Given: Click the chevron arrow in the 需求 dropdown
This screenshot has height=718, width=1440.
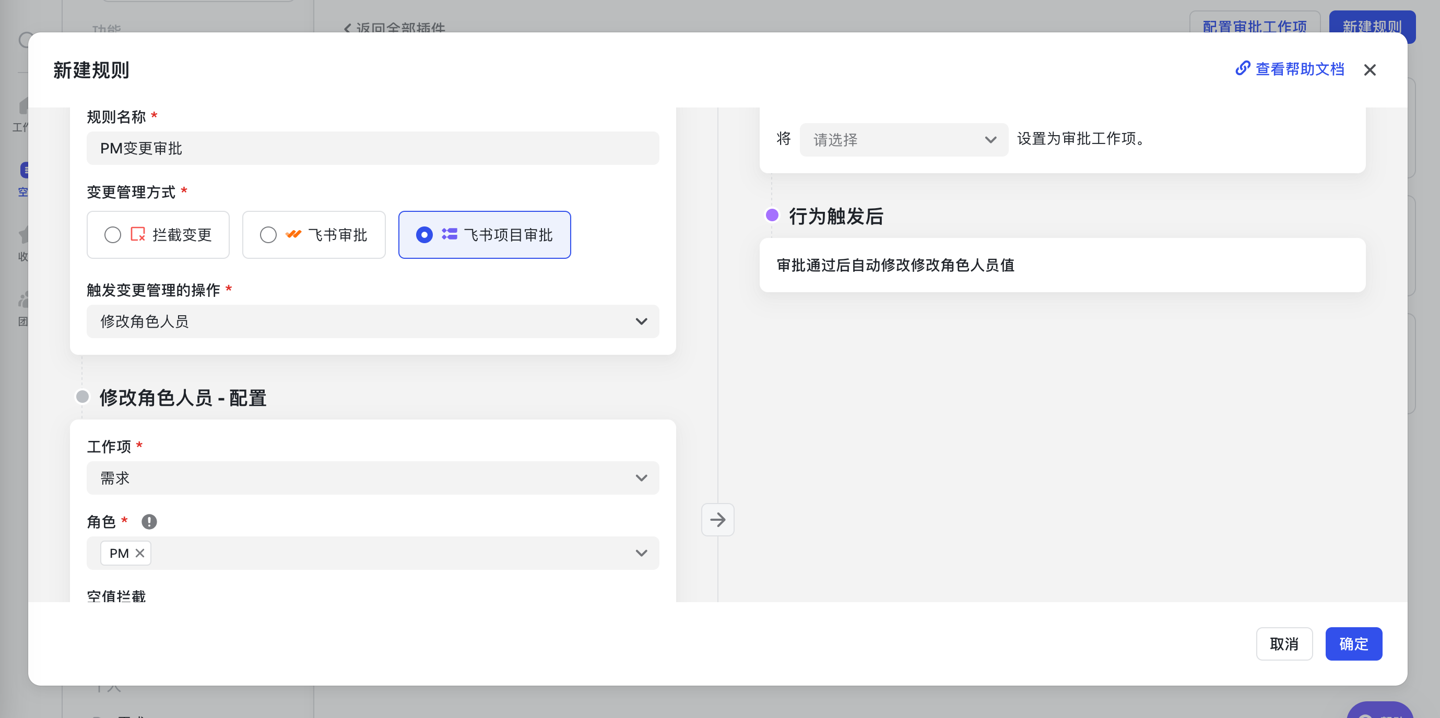Looking at the screenshot, I should 641,478.
